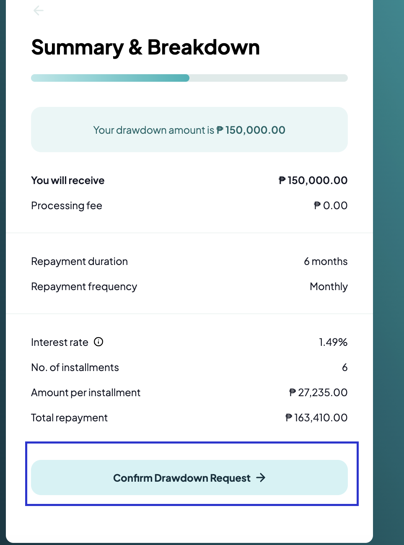The width and height of the screenshot is (404, 545).
Task: Select the Monthly frequency value
Action: click(329, 287)
